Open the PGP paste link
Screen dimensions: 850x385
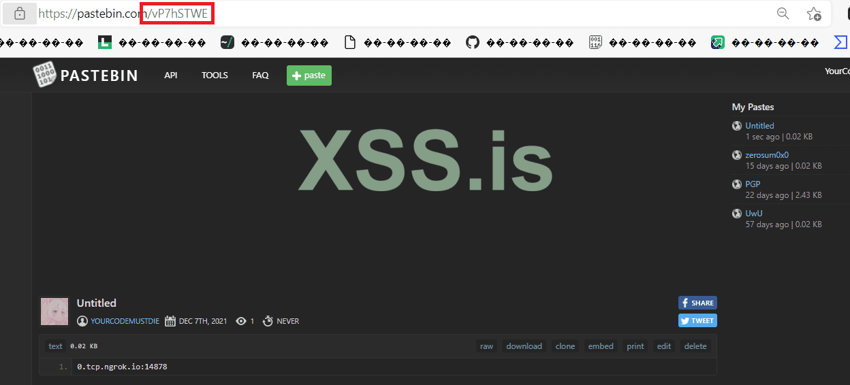[x=753, y=184]
